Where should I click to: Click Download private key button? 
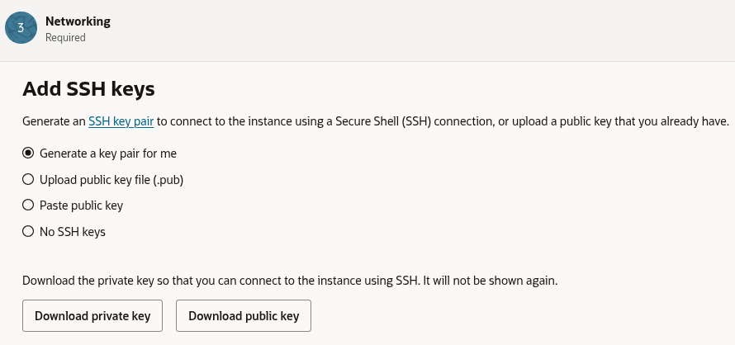tap(92, 315)
